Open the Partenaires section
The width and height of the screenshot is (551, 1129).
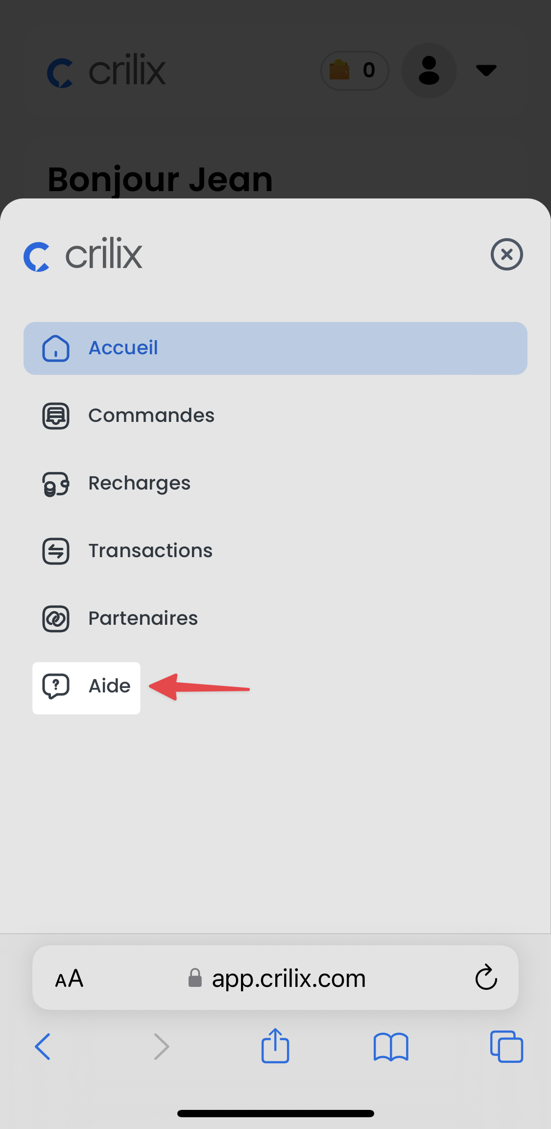pyautogui.click(x=143, y=618)
